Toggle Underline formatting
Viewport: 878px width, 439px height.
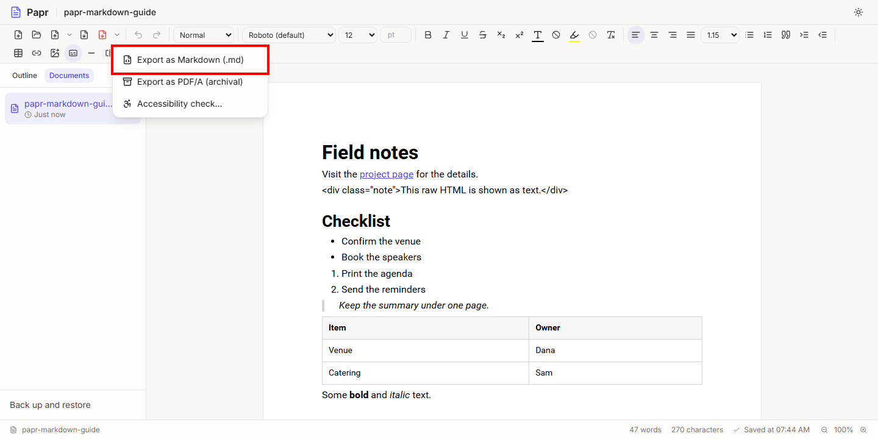click(x=465, y=35)
